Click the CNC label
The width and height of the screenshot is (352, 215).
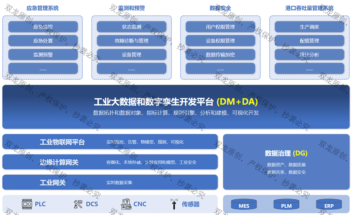(x=140, y=204)
